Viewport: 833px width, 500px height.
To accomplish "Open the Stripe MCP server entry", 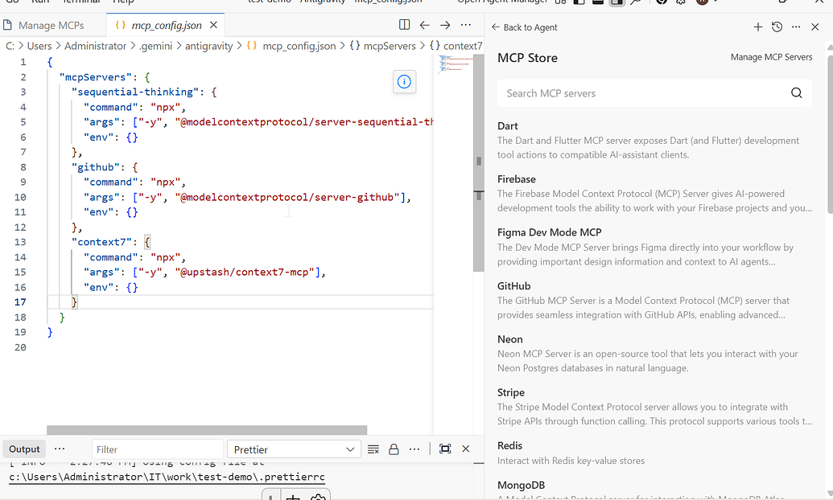I will [654, 407].
